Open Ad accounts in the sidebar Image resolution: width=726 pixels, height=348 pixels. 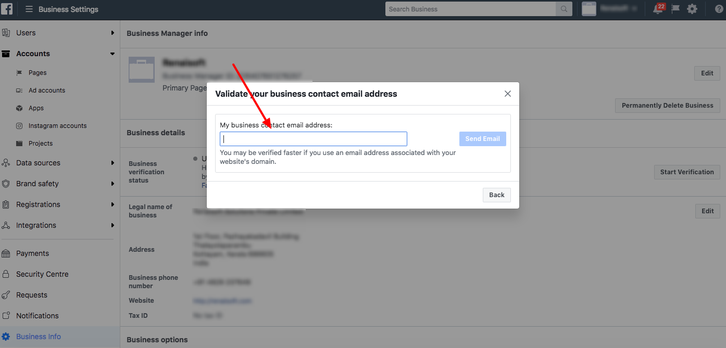click(x=47, y=91)
